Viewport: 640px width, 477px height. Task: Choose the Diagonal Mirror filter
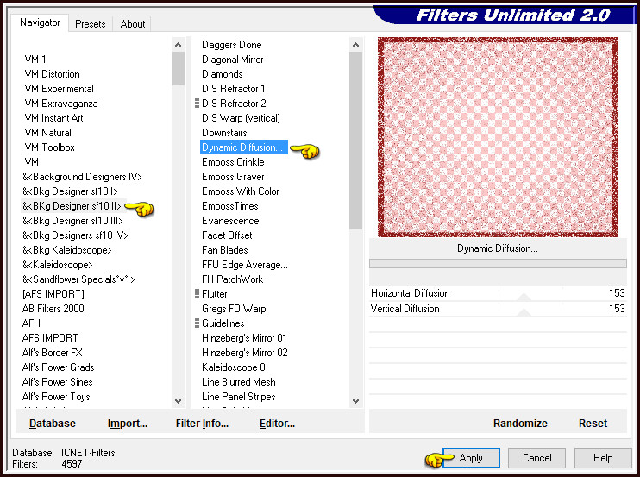click(232, 60)
